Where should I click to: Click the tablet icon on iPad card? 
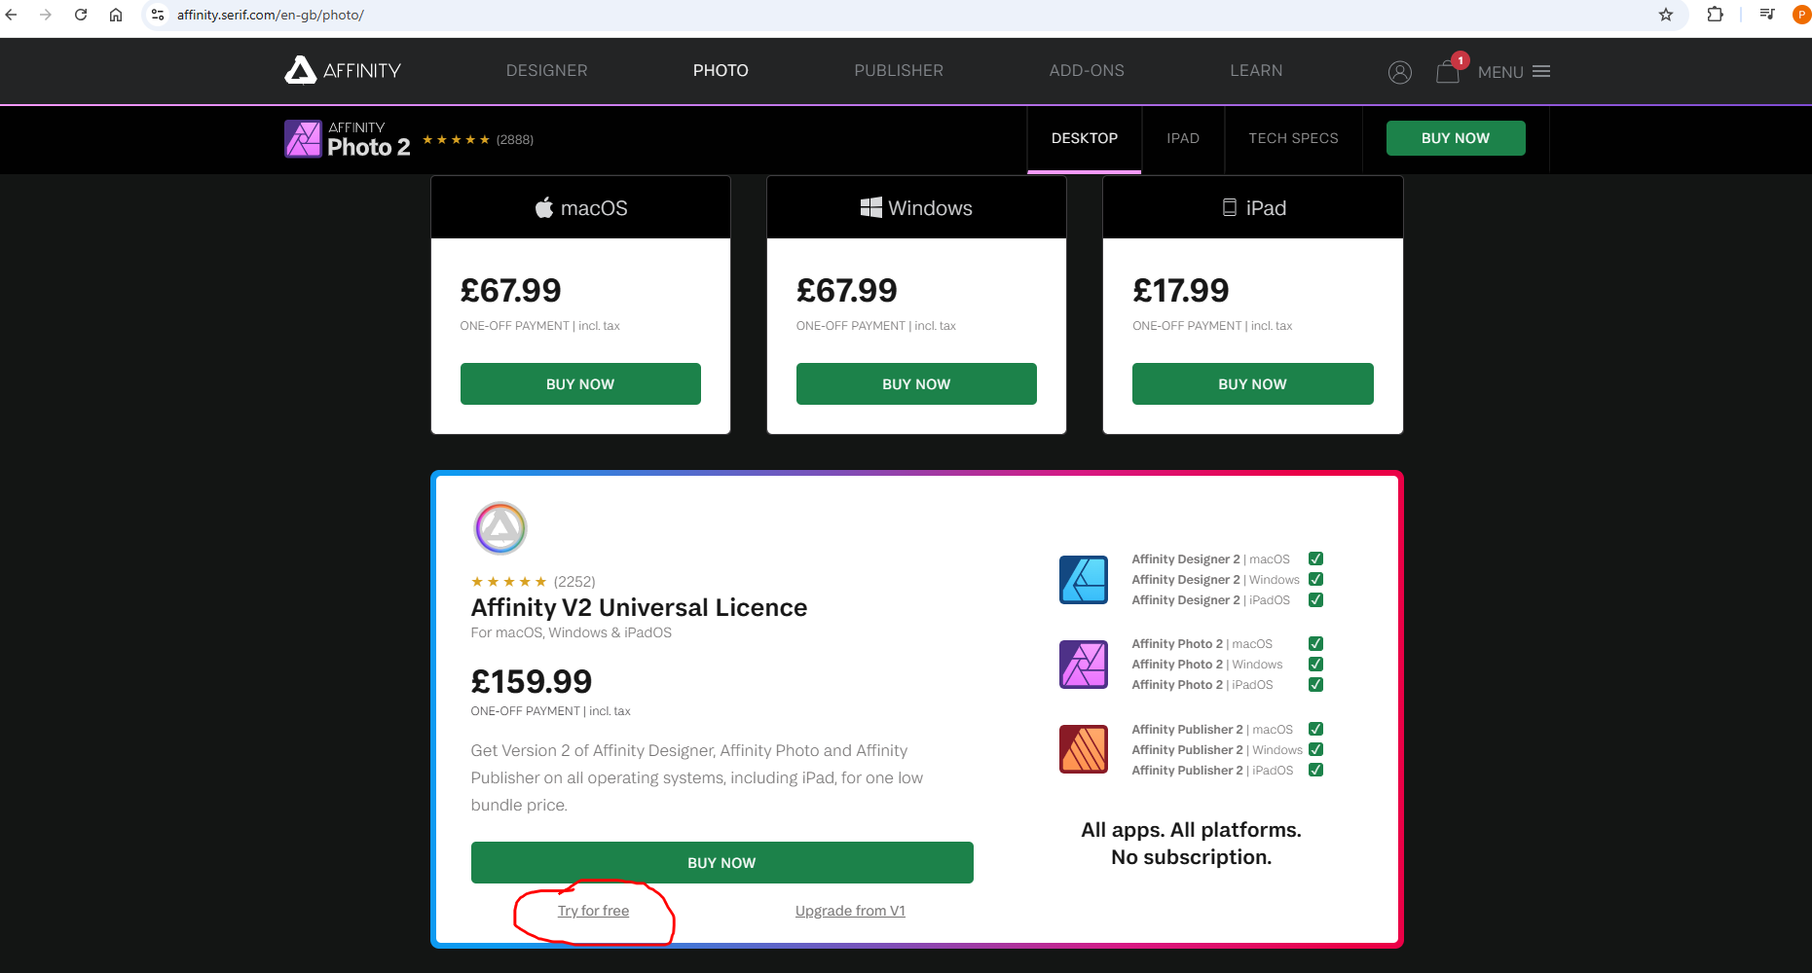pos(1230,207)
